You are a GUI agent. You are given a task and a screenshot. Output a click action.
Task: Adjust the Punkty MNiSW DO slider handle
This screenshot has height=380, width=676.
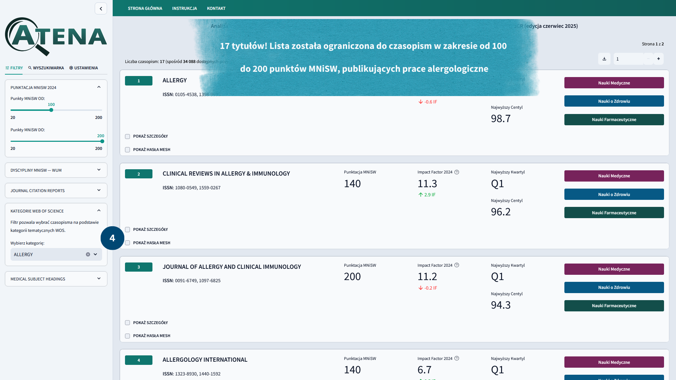(102, 141)
